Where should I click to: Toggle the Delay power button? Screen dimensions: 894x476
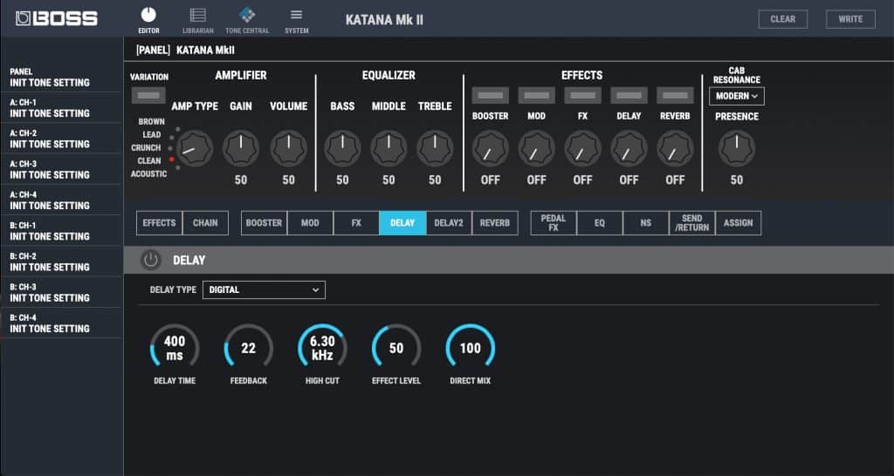(150, 260)
